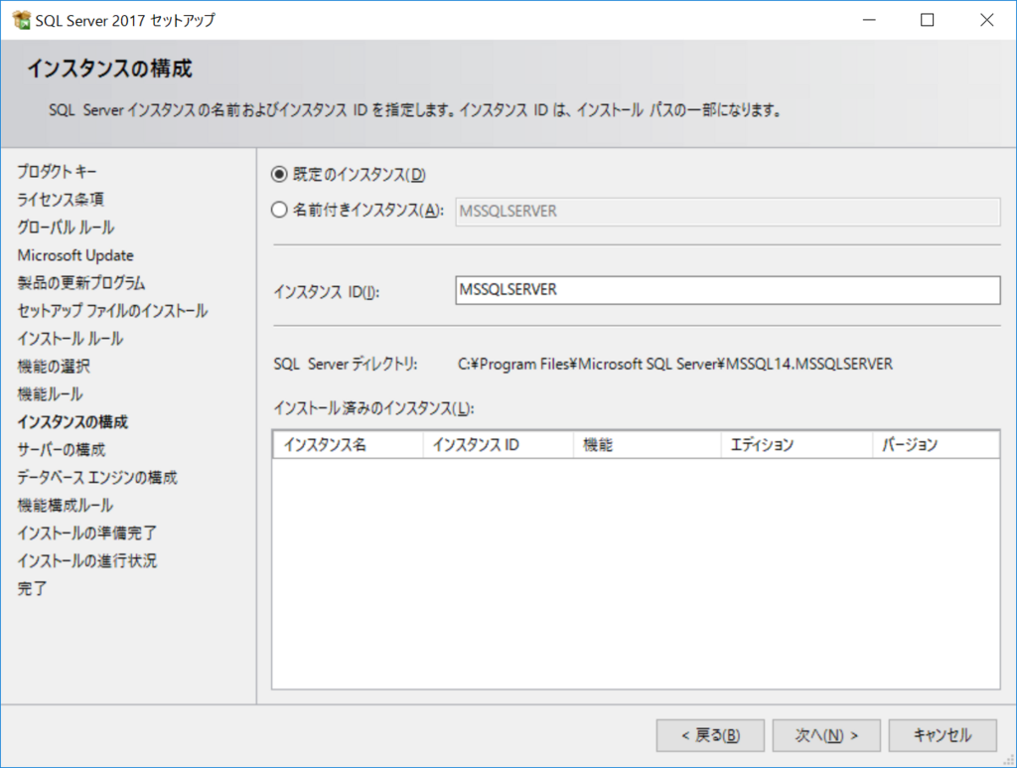The image size is (1017, 768).
Task: Click the 機能の選択 sidebar step
Action: [x=54, y=367]
